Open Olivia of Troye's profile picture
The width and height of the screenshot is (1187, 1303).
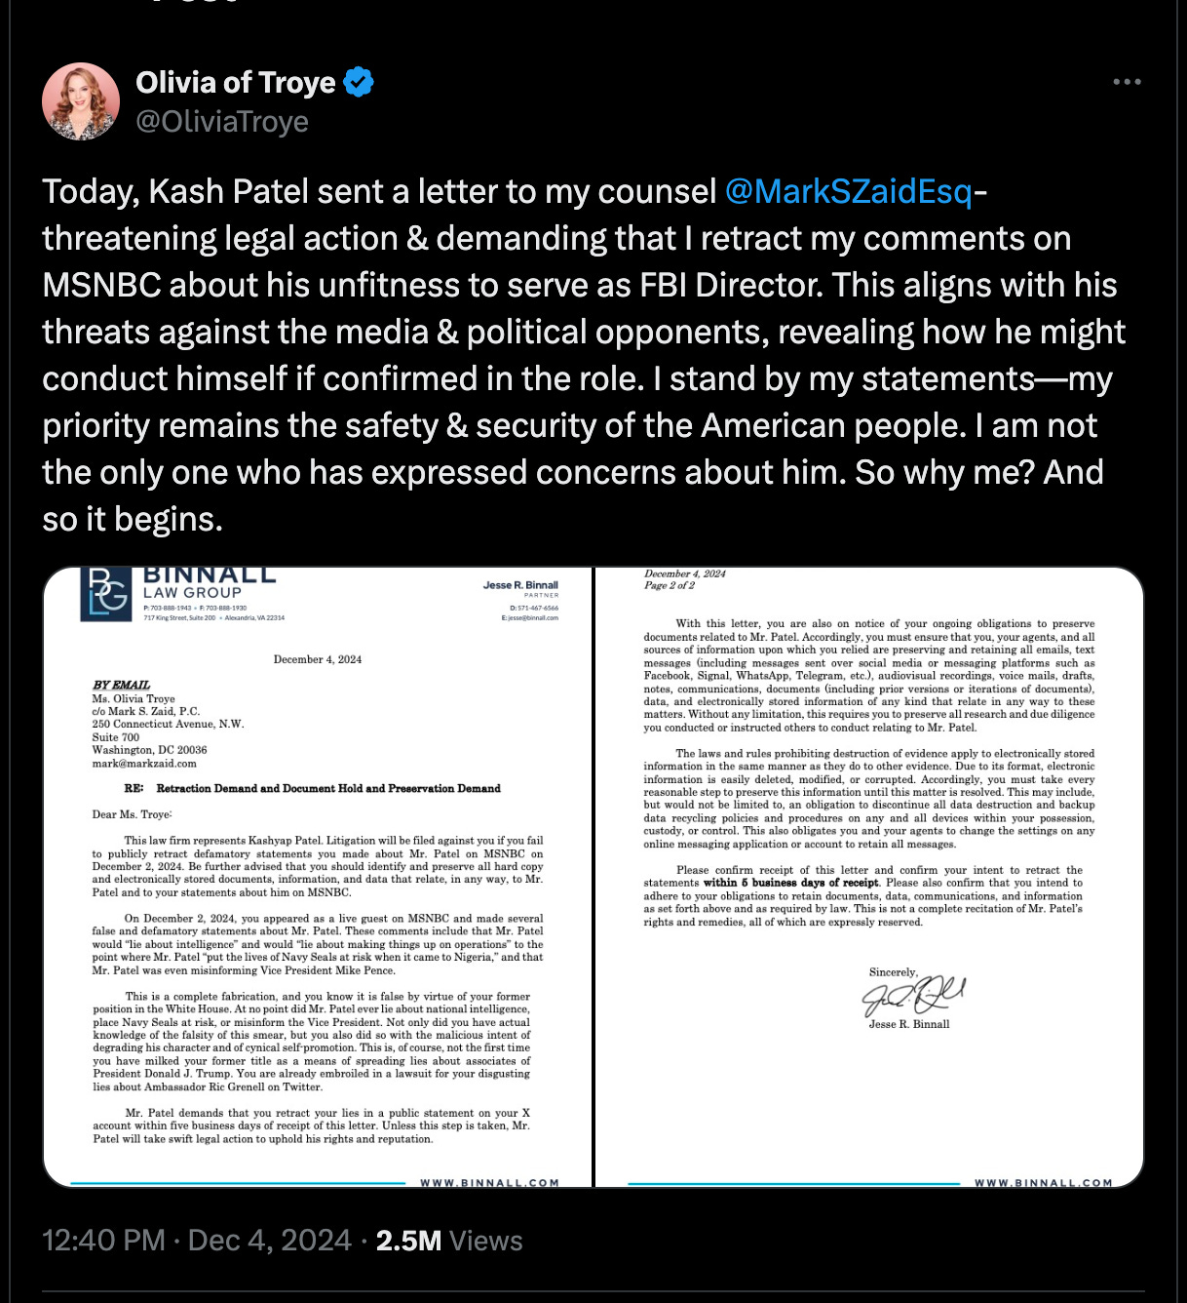point(80,101)
